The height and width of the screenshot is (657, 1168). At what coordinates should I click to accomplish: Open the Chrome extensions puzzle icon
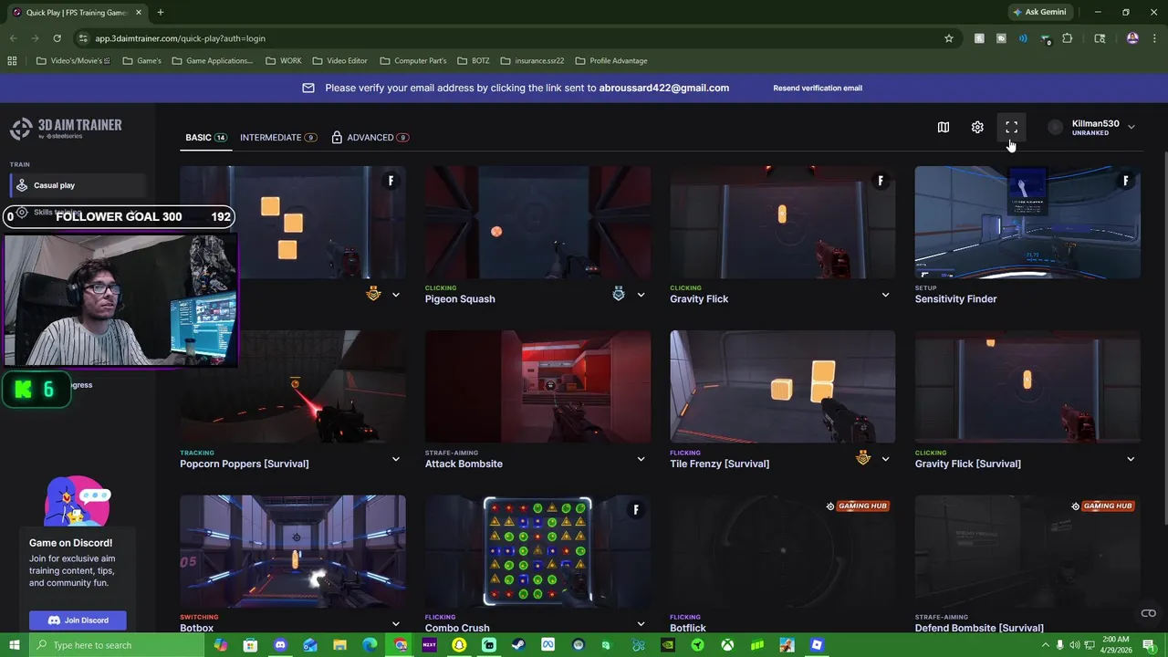[1067, 38]
